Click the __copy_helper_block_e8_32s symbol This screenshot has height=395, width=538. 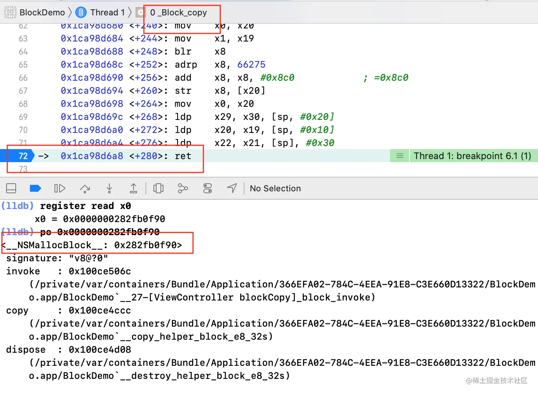point(194,337)
